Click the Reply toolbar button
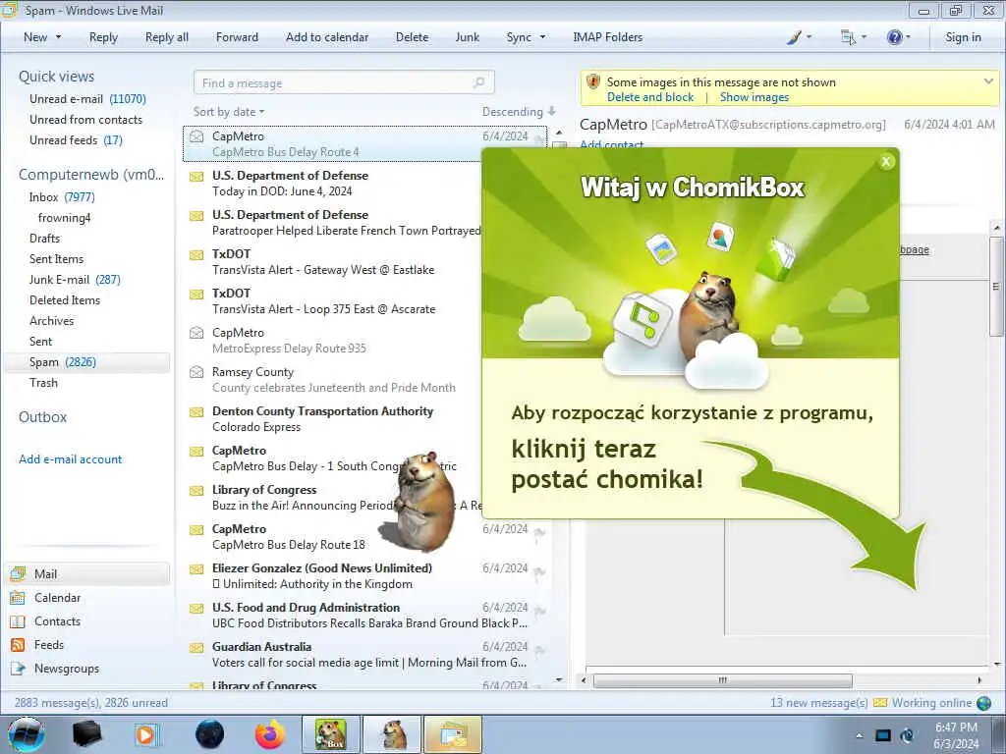Screen dimensions: 1006x754 click(103, 37)
